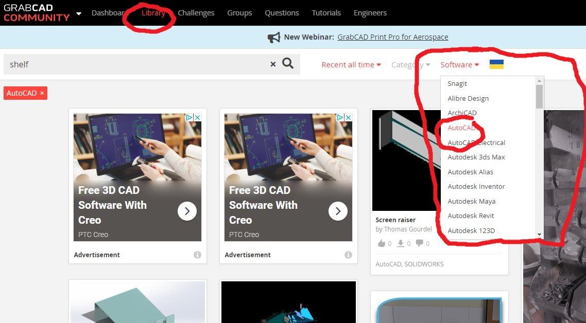Navigate to Groups
Viewport: 586px width, 323px height.
tap(239, 13)
